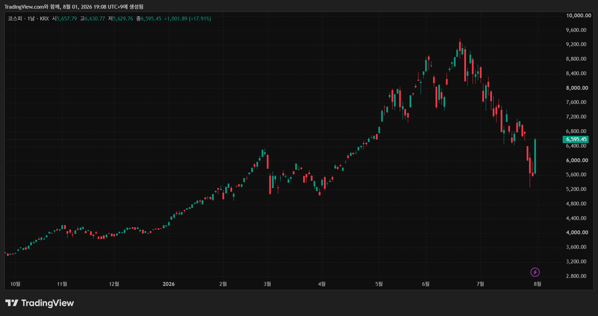Image resolution: width=598 pixels, height=316 pixels.
Task: Click the purple lightning bolt icon
Action: coord(535,272)
